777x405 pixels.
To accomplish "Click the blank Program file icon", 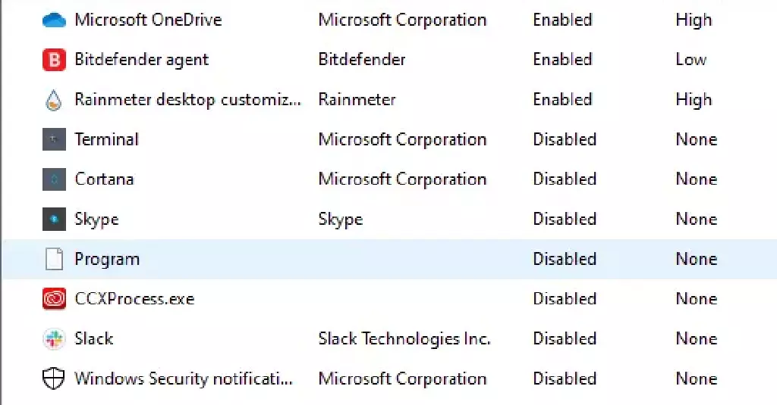I will (x=54, y=259).
